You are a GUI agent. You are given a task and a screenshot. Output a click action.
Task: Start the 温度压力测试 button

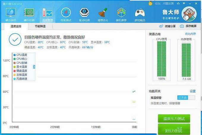[x=174, y=118]
